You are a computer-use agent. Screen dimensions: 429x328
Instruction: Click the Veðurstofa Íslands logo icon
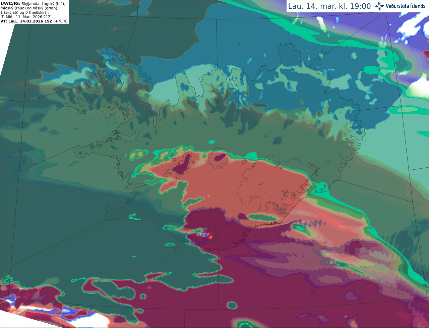[379, 6]
